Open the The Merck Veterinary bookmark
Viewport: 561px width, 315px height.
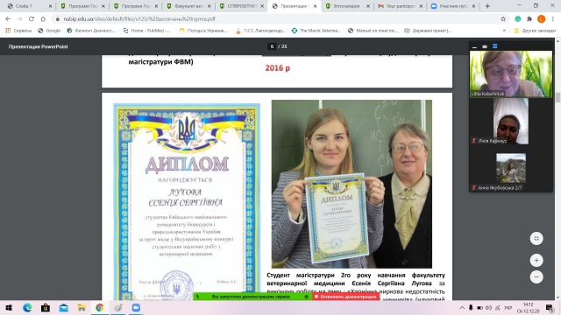[316, 31]
